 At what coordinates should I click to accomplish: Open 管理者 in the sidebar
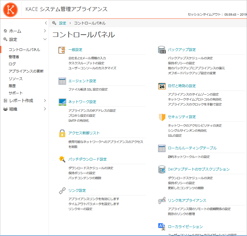point(14,57)
